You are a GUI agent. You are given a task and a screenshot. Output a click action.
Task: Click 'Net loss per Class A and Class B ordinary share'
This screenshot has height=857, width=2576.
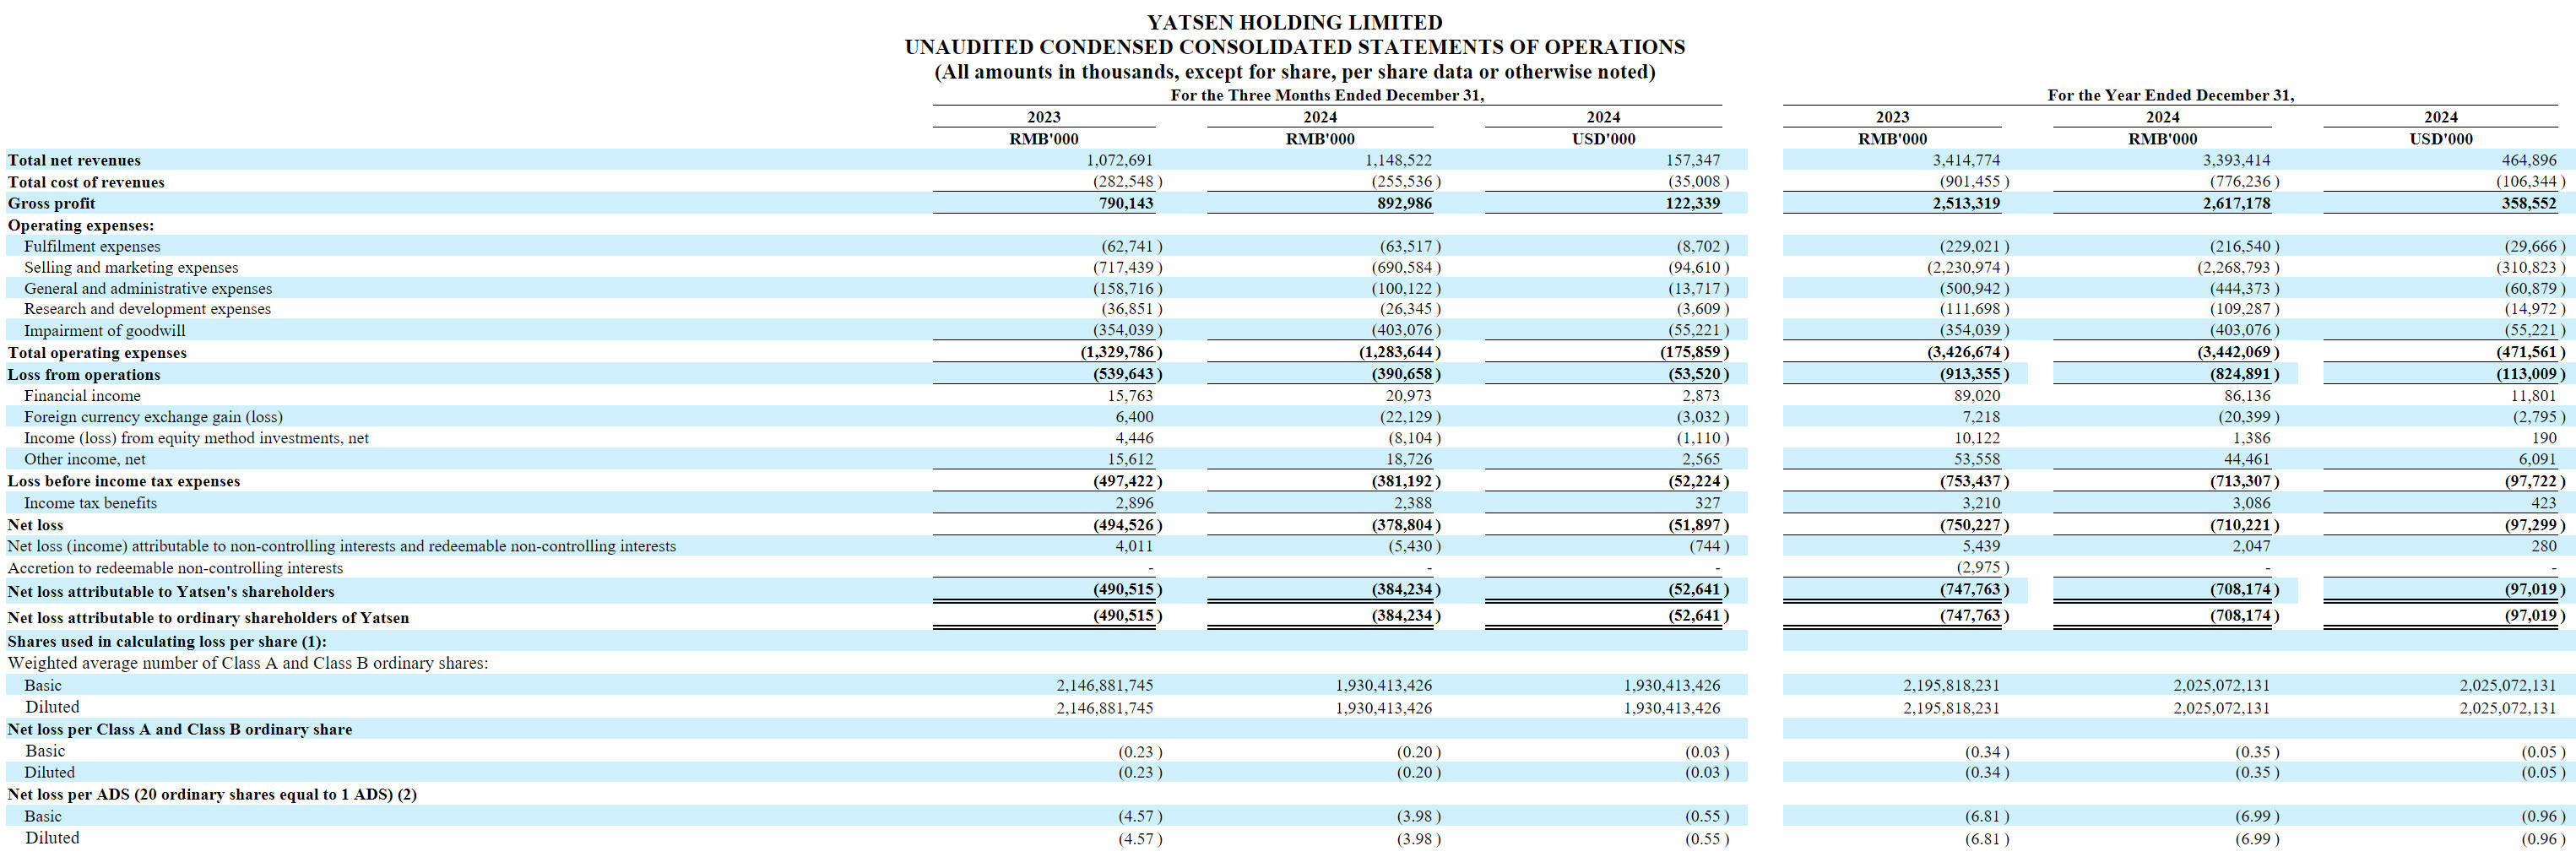coord(180,729)
